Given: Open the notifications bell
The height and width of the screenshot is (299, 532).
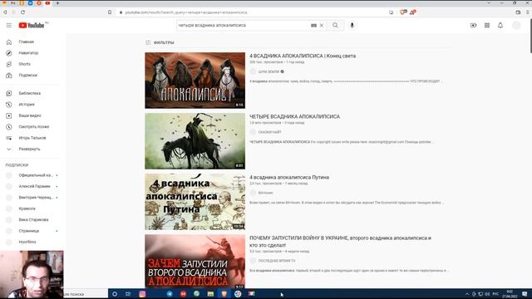Looking at the screenshot, I should pos(500,26).
